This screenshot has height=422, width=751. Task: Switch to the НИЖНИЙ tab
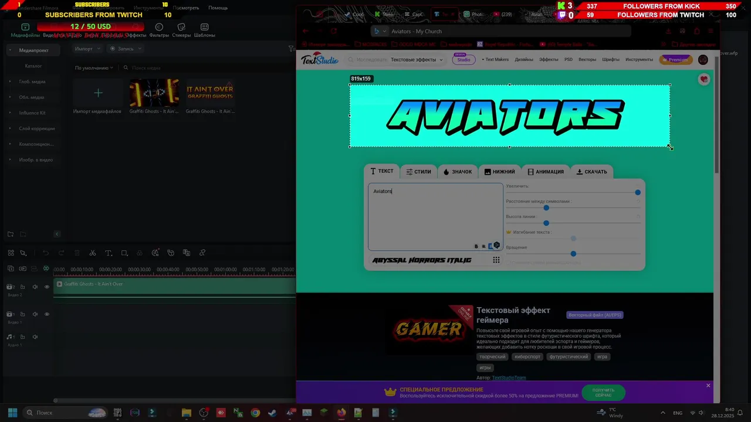click(x=499, y=172)
